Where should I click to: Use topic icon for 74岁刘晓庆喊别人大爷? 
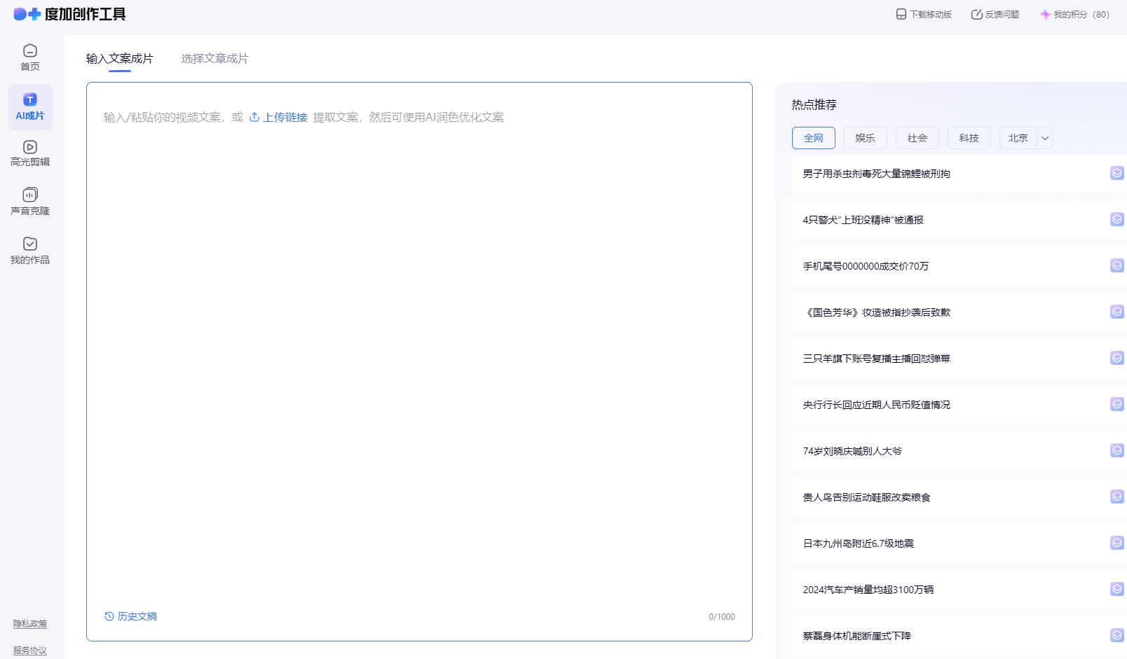tap(1117, 450)
